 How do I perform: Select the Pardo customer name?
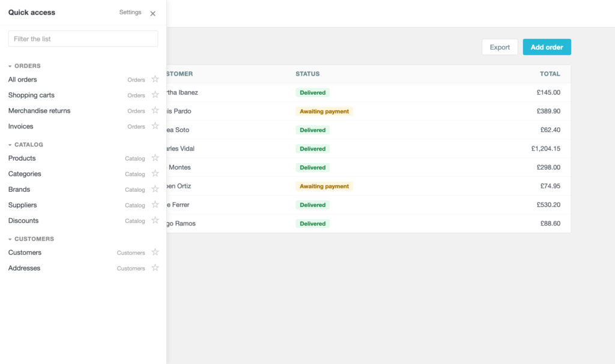click(x=179, y=112)
